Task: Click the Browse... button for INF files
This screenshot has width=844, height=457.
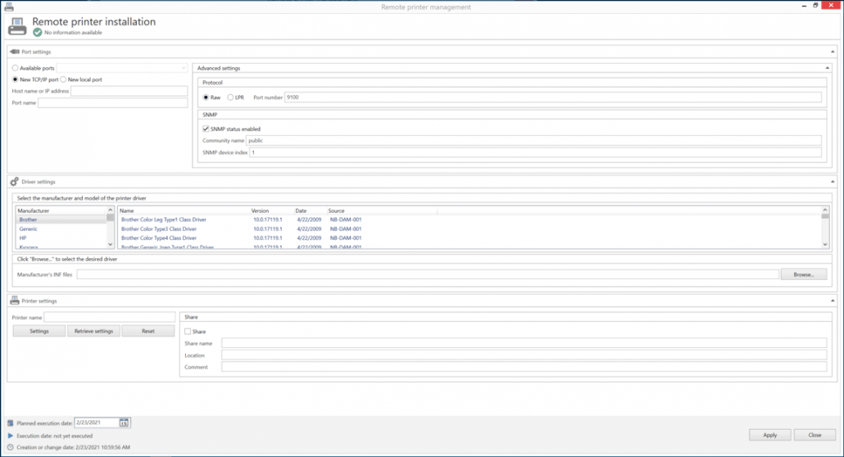Action: click(x=804, y=274)
